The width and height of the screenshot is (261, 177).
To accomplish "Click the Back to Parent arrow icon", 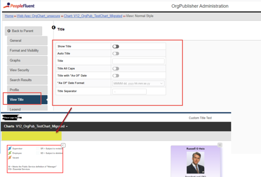I will pos(9,31).
